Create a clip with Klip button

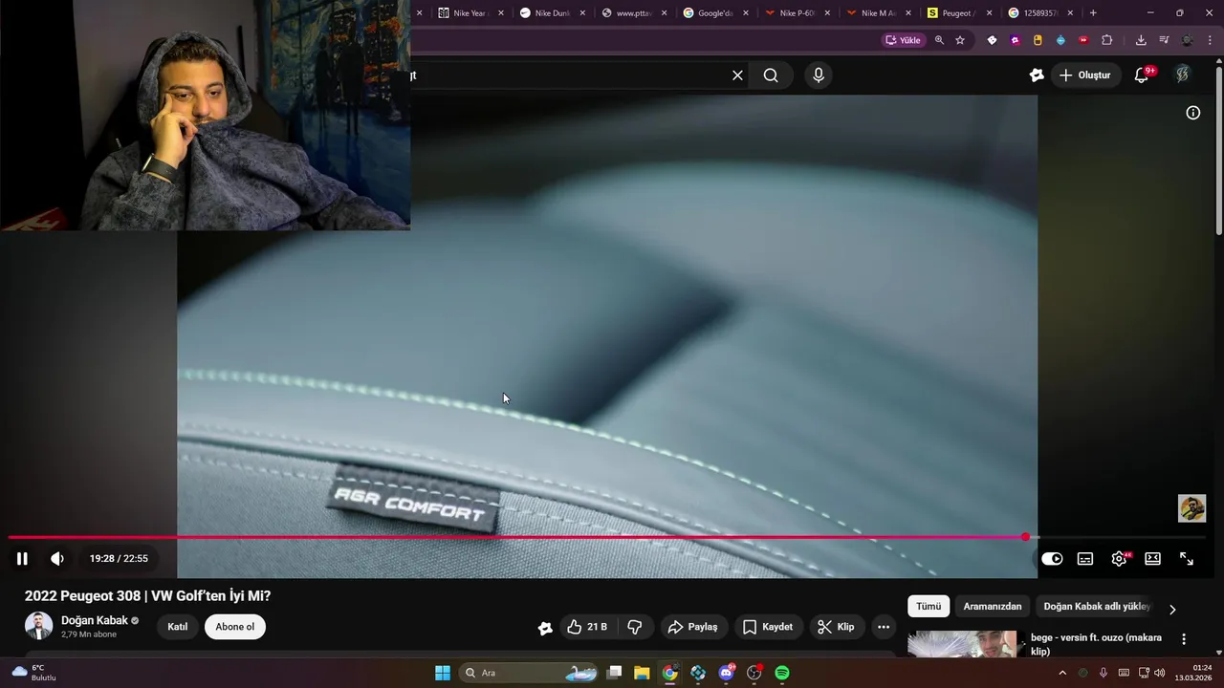836,627
